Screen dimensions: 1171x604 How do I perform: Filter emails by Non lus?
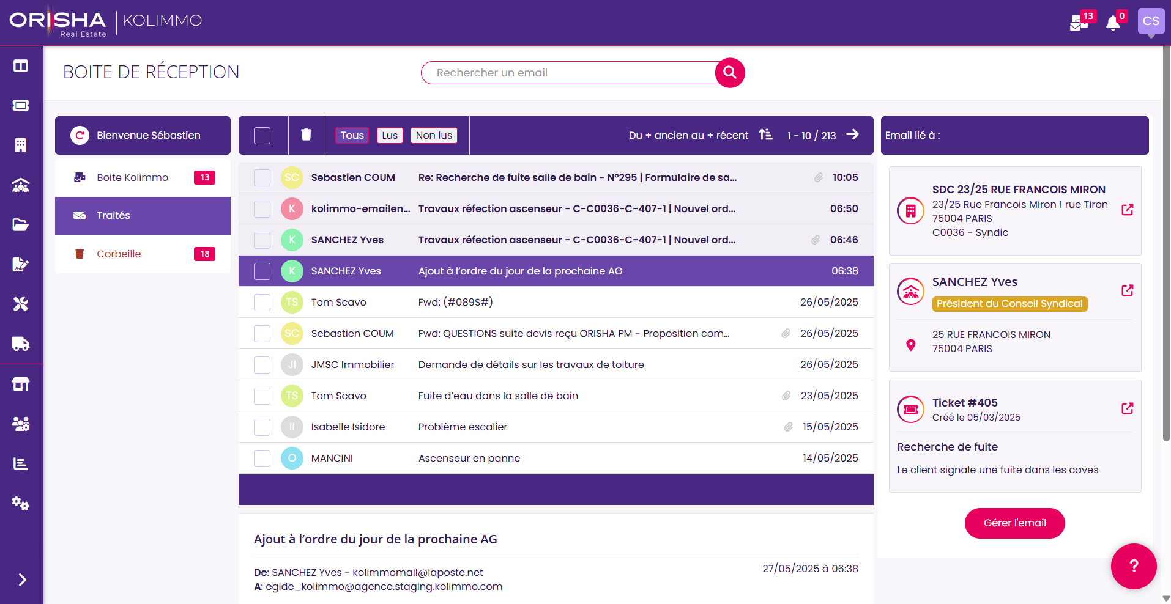434,135
